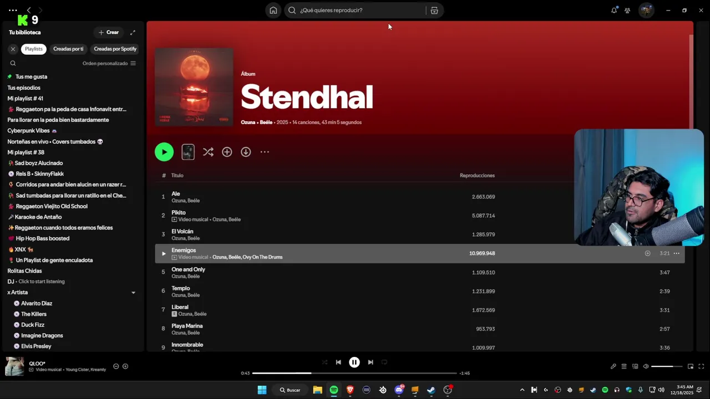The image size is (710, 399).
Task: Skip to previous track
Action: (x=338, y=362)
